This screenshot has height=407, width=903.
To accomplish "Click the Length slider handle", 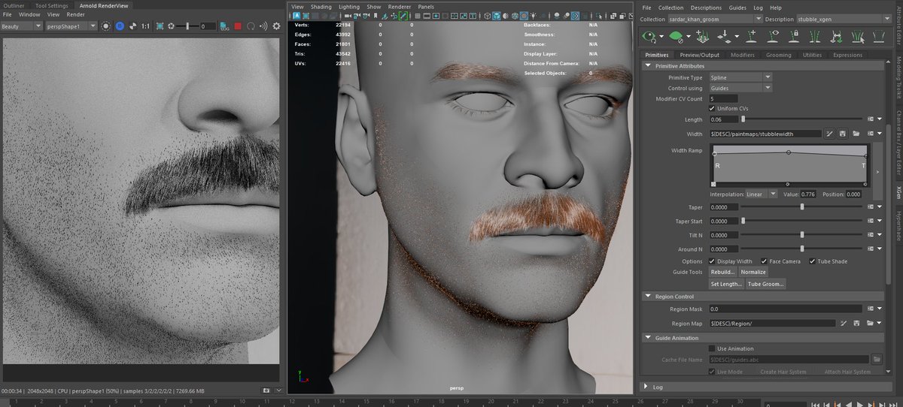I will click(743, 119).
